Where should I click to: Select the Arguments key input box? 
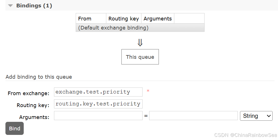98,116
